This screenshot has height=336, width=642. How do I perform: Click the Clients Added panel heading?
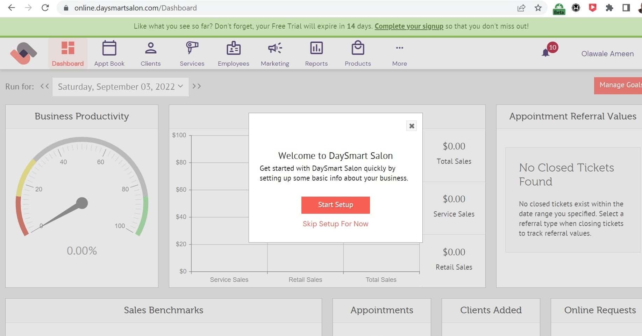(491, 310)
